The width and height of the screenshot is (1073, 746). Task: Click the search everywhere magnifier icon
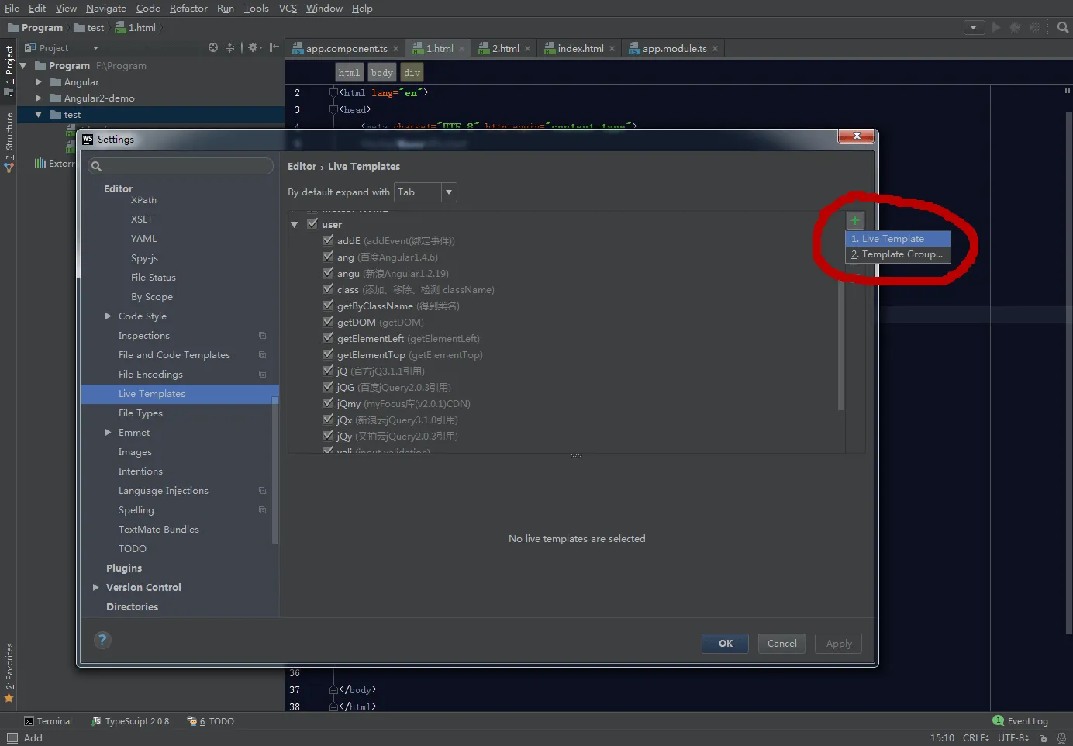pyautogui.click(x=1063, y=27)
